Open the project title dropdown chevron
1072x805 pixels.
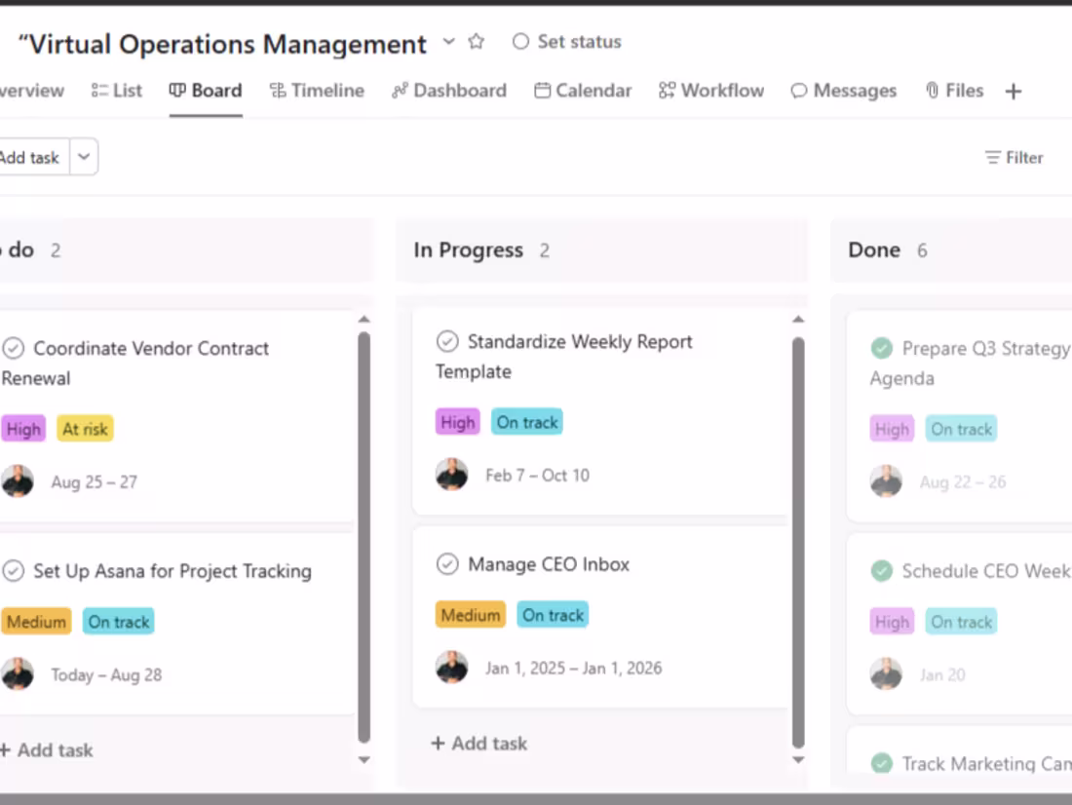[447, 43]
